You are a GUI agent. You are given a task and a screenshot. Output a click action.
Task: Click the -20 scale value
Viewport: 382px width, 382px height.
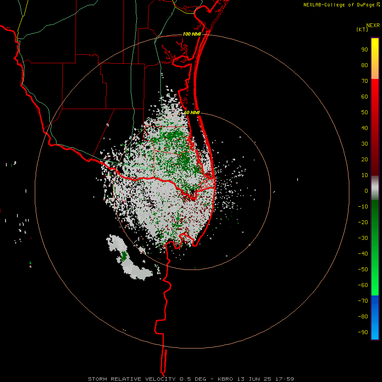pos(363,222)
